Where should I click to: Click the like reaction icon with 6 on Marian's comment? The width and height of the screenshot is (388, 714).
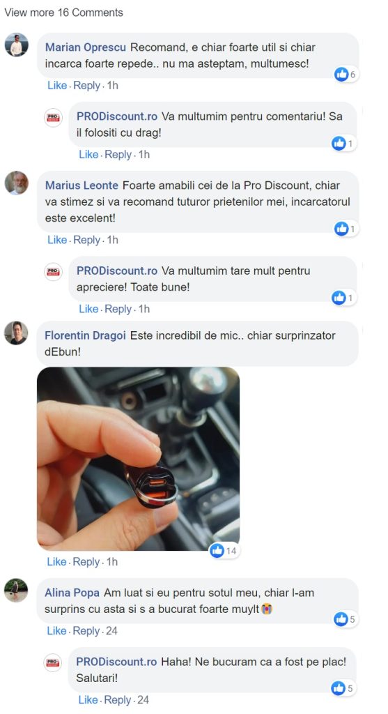coord(341,74)
